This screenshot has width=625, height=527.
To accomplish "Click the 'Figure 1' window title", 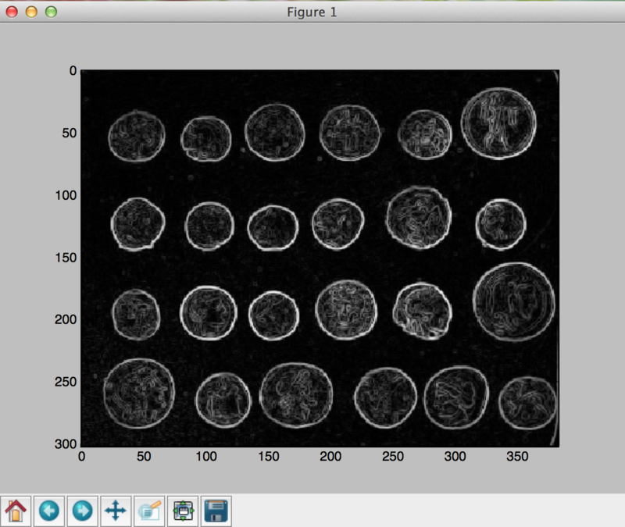I will (x=312, y=12).
